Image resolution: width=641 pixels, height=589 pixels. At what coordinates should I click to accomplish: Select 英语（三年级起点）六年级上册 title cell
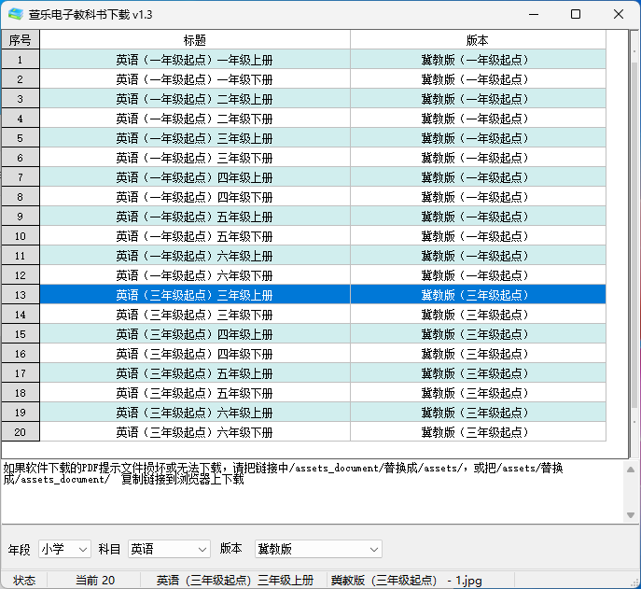click(195, 413)
